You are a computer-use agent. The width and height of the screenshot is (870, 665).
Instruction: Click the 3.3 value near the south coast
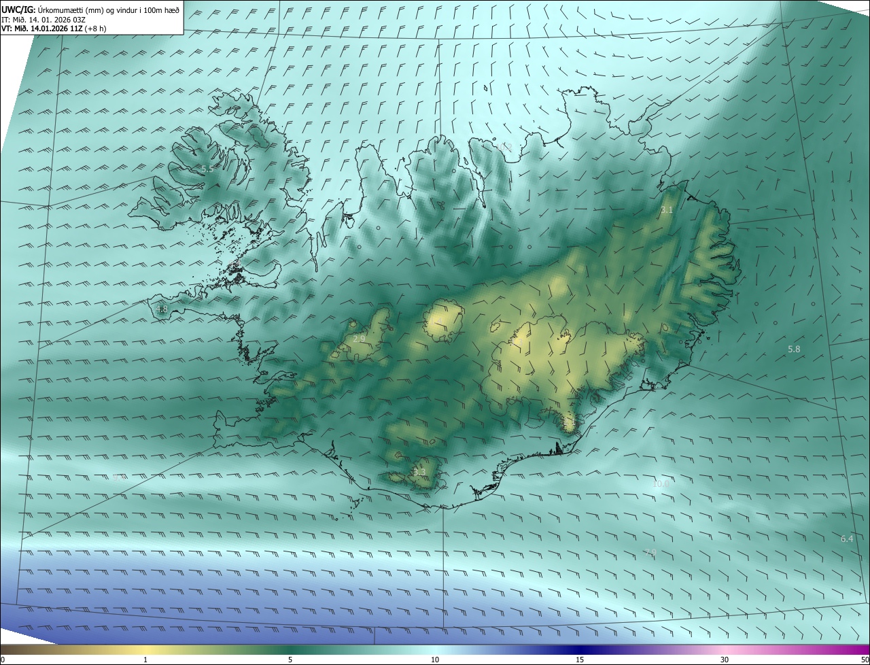pyautogui.click(x=419, y=472)
